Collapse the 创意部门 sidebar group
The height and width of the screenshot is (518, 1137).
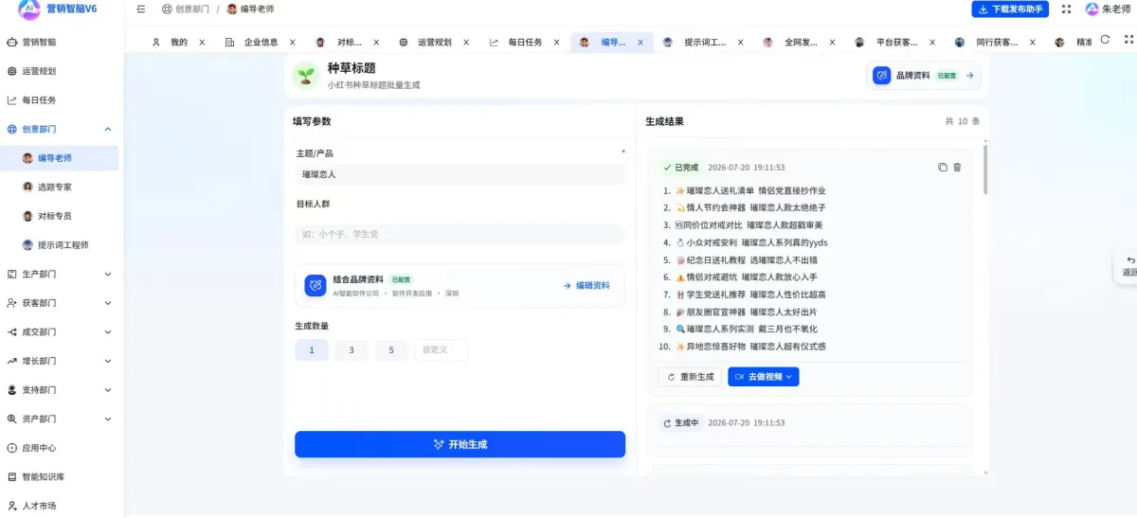click(61, 129)
